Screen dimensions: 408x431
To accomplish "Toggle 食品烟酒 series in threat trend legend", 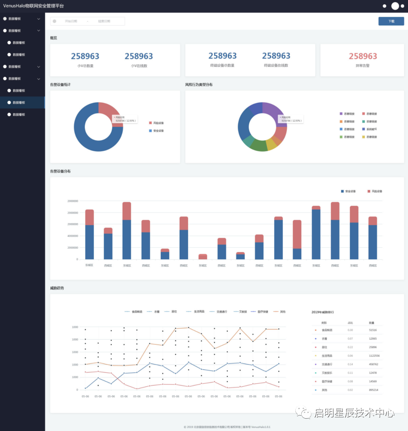I will pyautogui.click(x=127, y=312).
